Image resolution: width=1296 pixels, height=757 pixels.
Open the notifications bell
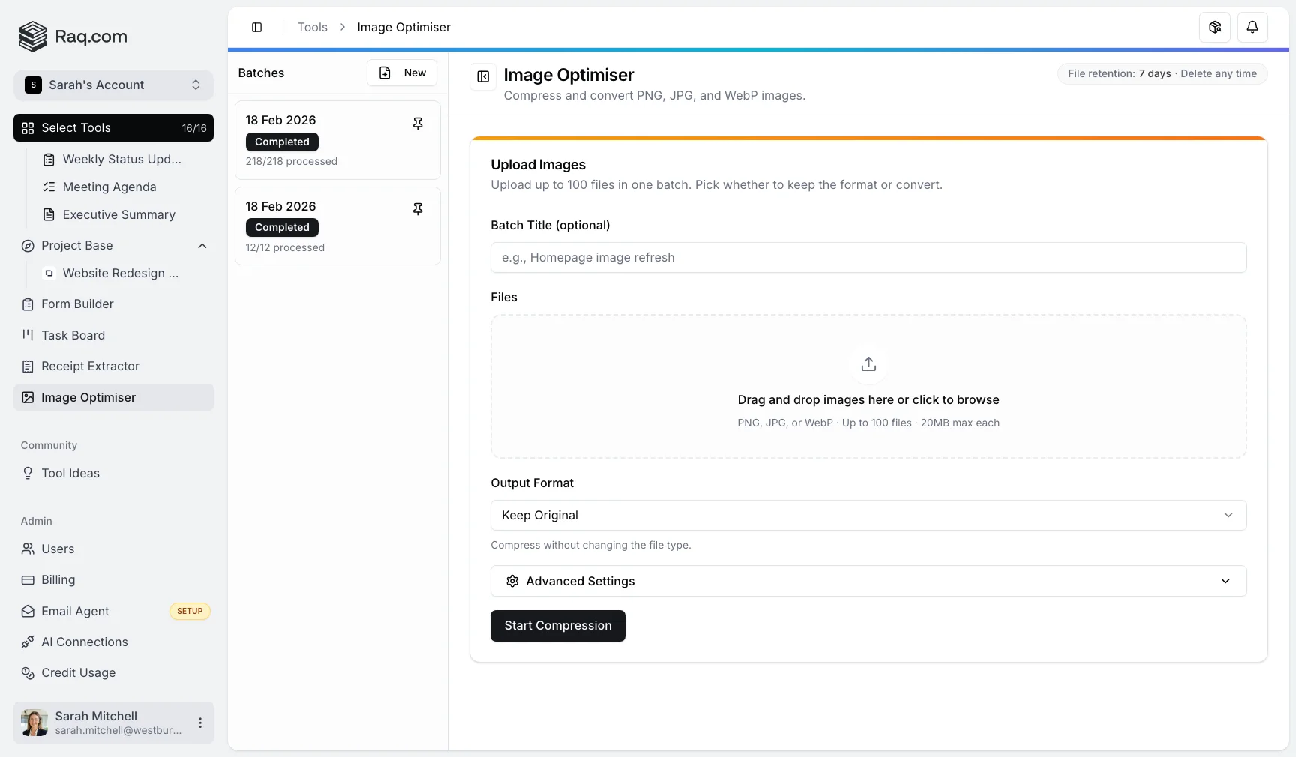coord(1252,28)
